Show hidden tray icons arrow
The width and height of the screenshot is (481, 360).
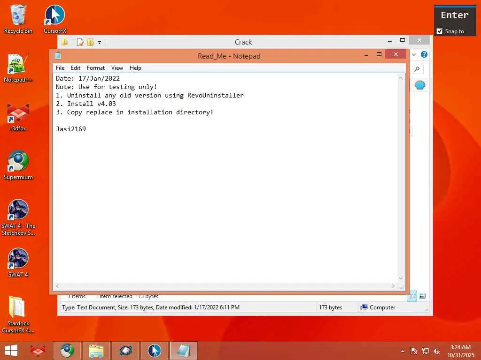coord(403,351)
